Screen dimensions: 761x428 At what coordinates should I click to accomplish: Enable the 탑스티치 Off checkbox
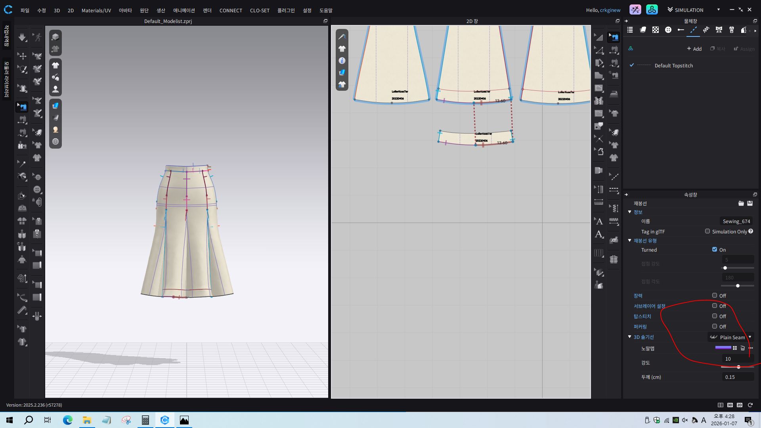coord(715,316)
